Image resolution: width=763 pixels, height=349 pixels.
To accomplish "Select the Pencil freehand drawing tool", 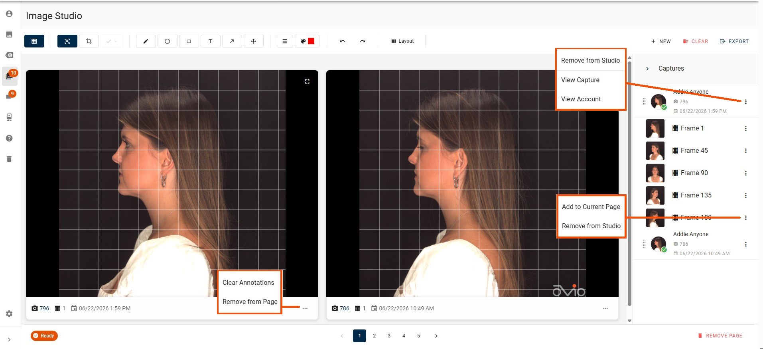I will point(146,41).
